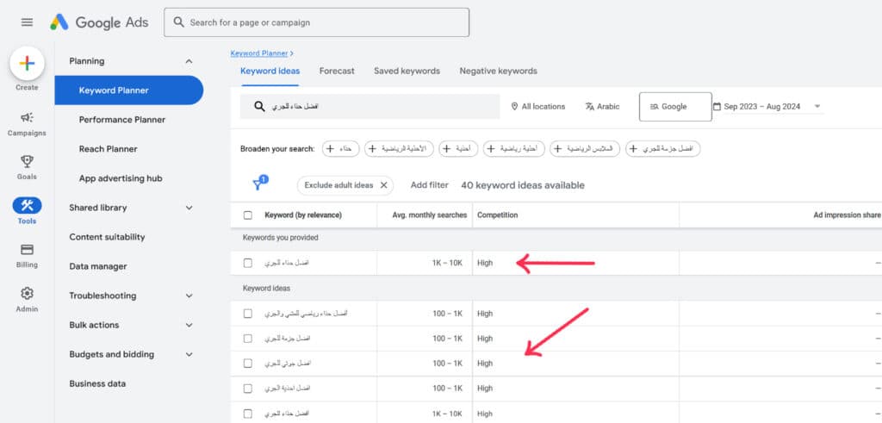The image size is (882, 423).
Task: Open the Saved keywords tab
Action: point(407,71)
